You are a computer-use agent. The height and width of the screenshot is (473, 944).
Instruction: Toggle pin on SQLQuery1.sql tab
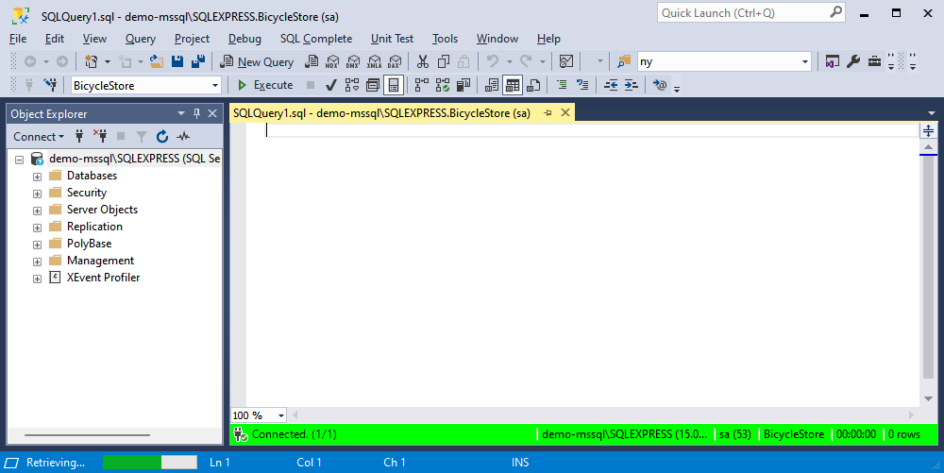pyautogui.click(x=548, y=113)
